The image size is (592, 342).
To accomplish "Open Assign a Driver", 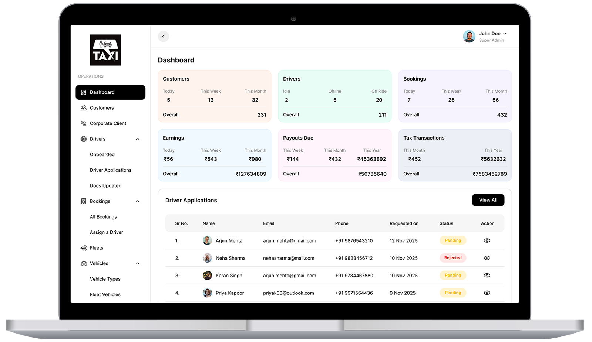I will point(106,232).
